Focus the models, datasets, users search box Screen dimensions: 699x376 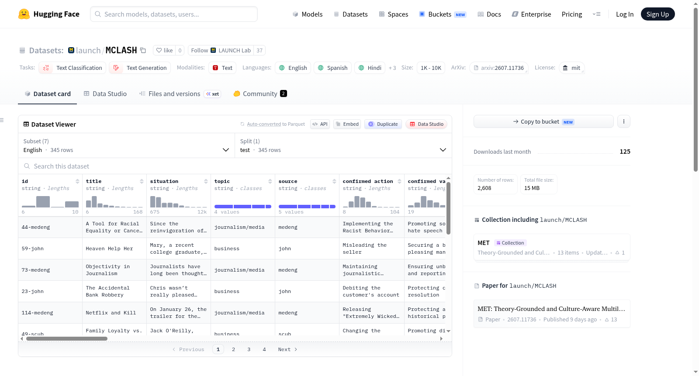[x=174, y=14]
